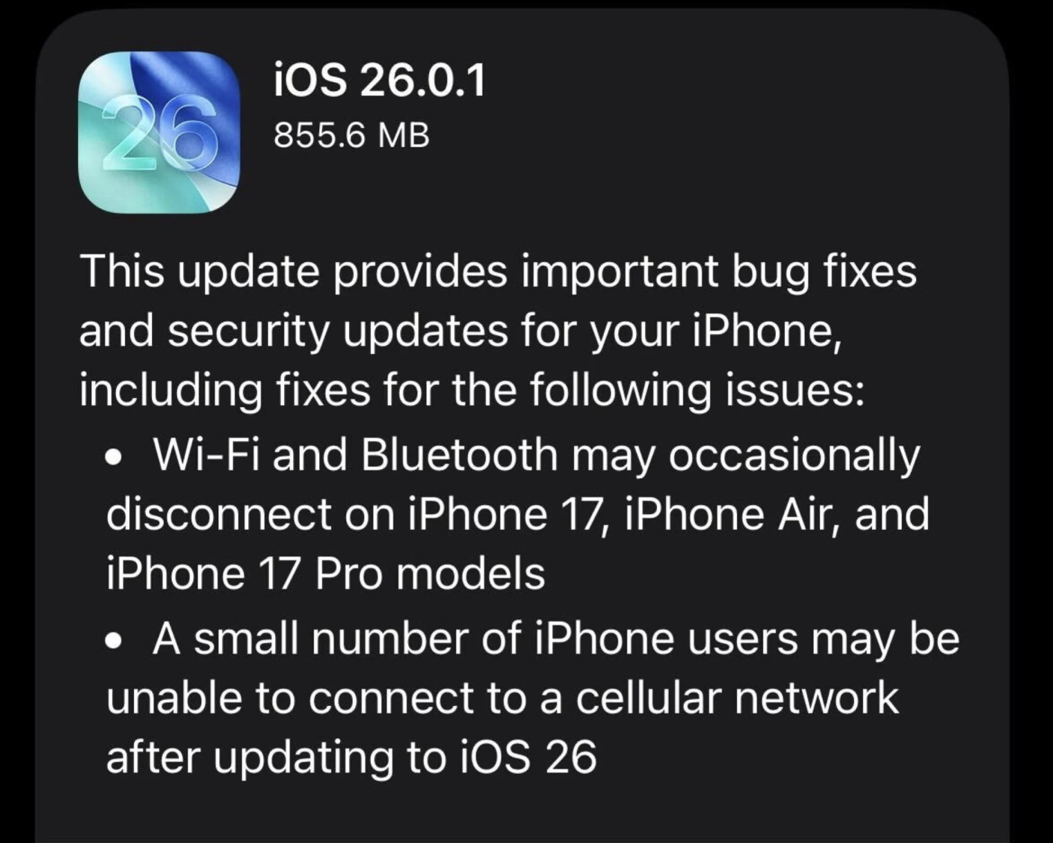Click the 'Wi-Fi and Bluetooth' text
Image resolution: width=1053 pixels, height=843 pixels.
coord(355,455)
